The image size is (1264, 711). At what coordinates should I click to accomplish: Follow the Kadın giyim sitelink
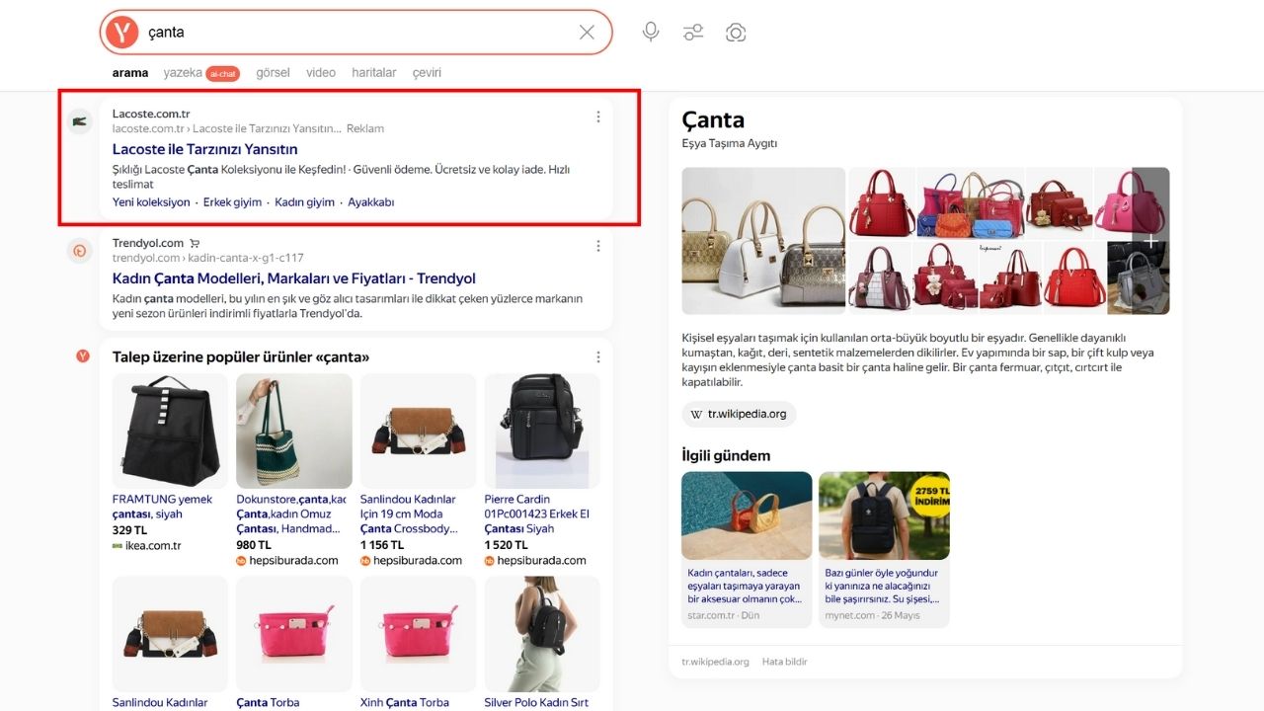[x=304, y=202]
